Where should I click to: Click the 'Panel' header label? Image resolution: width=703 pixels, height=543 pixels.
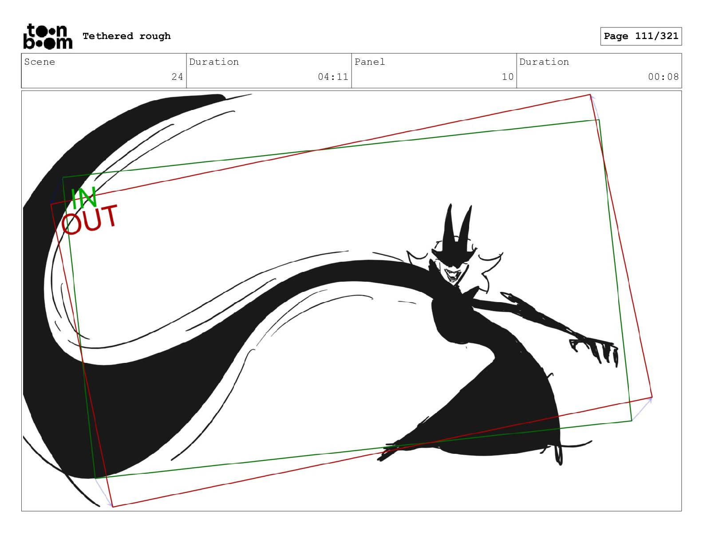369,62
